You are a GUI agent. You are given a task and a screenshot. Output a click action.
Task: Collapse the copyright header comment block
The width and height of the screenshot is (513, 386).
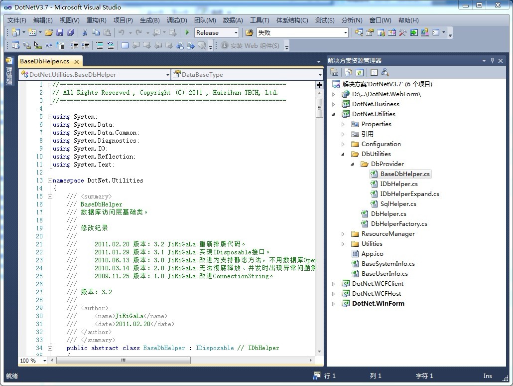pos(50,85)
